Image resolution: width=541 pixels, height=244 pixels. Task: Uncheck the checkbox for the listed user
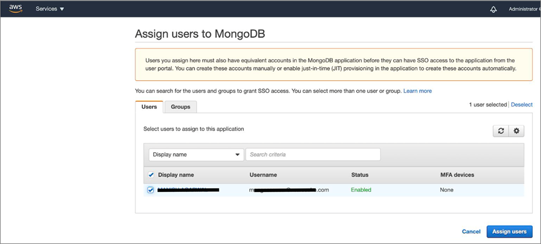(x=151, y=190)
